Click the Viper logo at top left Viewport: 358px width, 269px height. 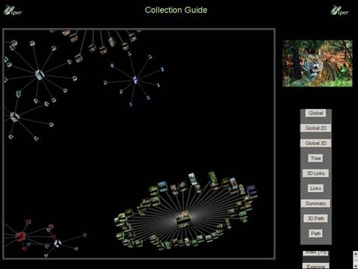tap(13, 10)
